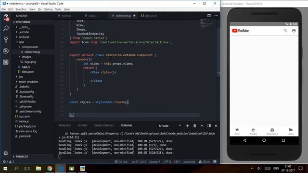The height and width of the screenshot is (173, 308).
Task: Tap the Trending tab in emulator app
Action: pyautogui.click(x=253, y=131)
